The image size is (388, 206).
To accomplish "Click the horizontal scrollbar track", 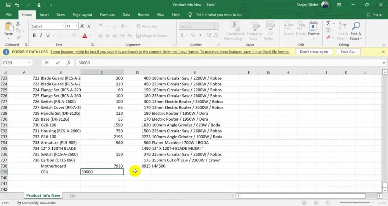I will 303,196.
